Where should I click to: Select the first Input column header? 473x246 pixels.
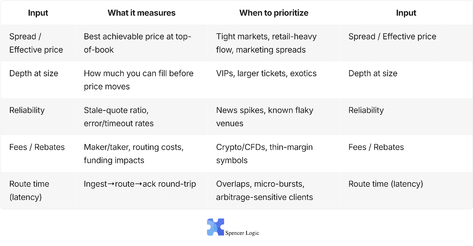[38, 13]
